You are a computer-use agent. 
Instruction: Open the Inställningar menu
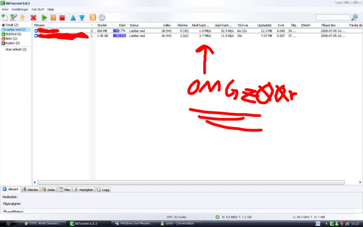point(20,9)
